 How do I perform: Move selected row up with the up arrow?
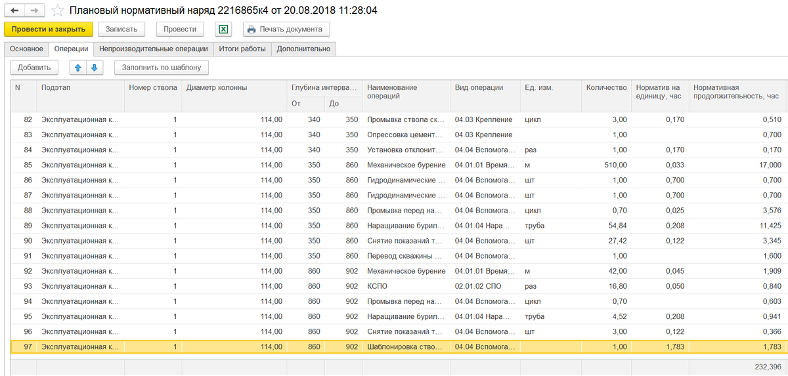pos(78,67)
